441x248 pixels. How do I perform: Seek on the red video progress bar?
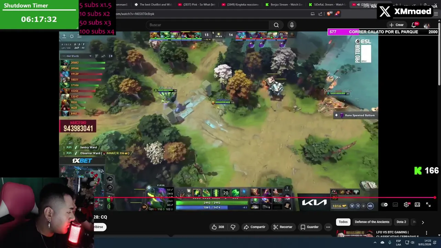pos(265,198)
